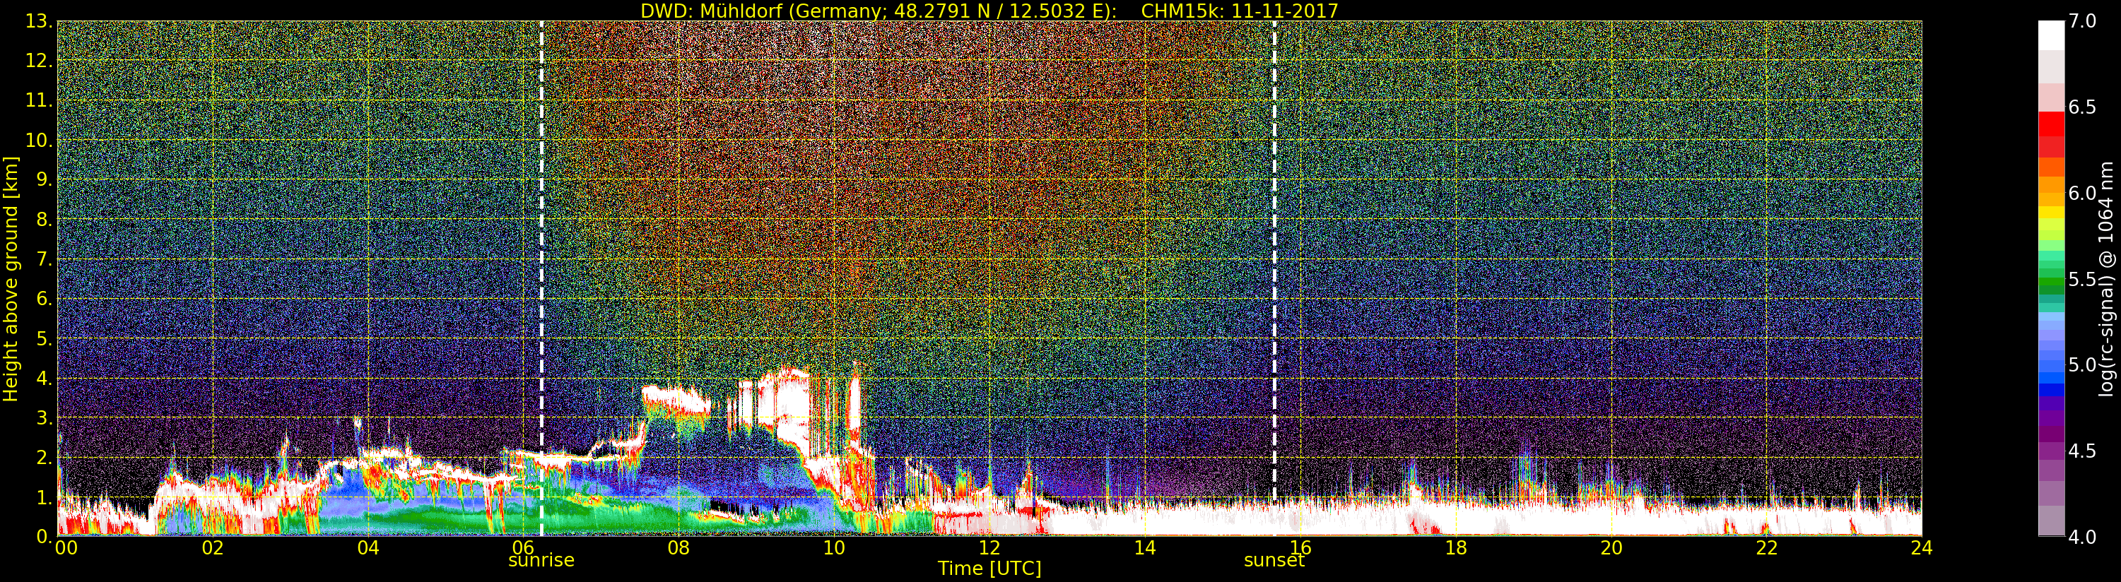
Task: Click the height axis tick '3.'
Action: coord(44,418)
